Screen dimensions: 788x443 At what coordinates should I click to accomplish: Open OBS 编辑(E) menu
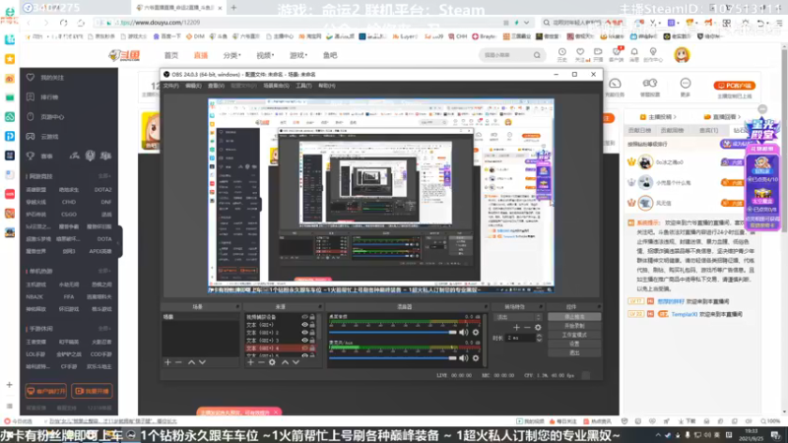[x=193, y=86]
